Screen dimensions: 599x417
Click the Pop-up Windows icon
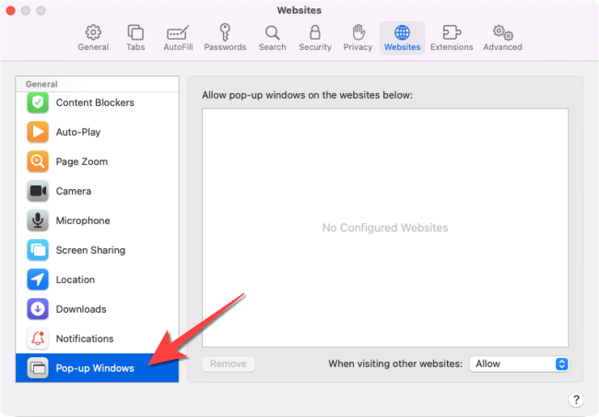[x=38, y=368]
